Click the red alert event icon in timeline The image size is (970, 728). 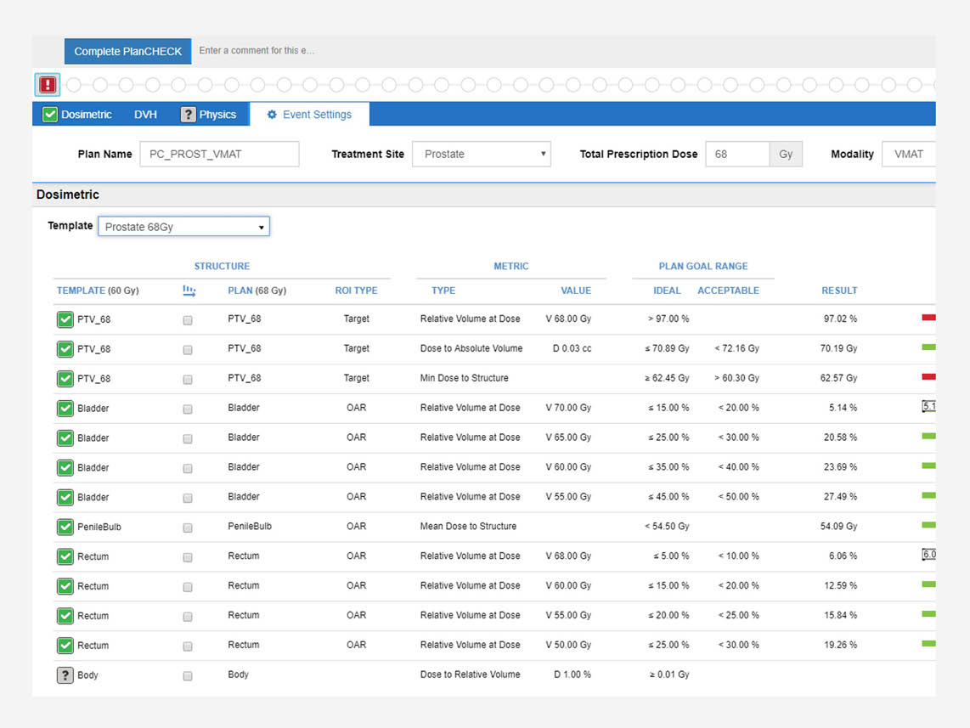click(48, 85)
